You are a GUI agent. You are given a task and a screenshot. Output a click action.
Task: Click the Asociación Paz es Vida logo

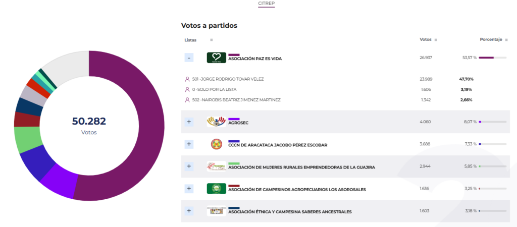click(x=216, y=58)
